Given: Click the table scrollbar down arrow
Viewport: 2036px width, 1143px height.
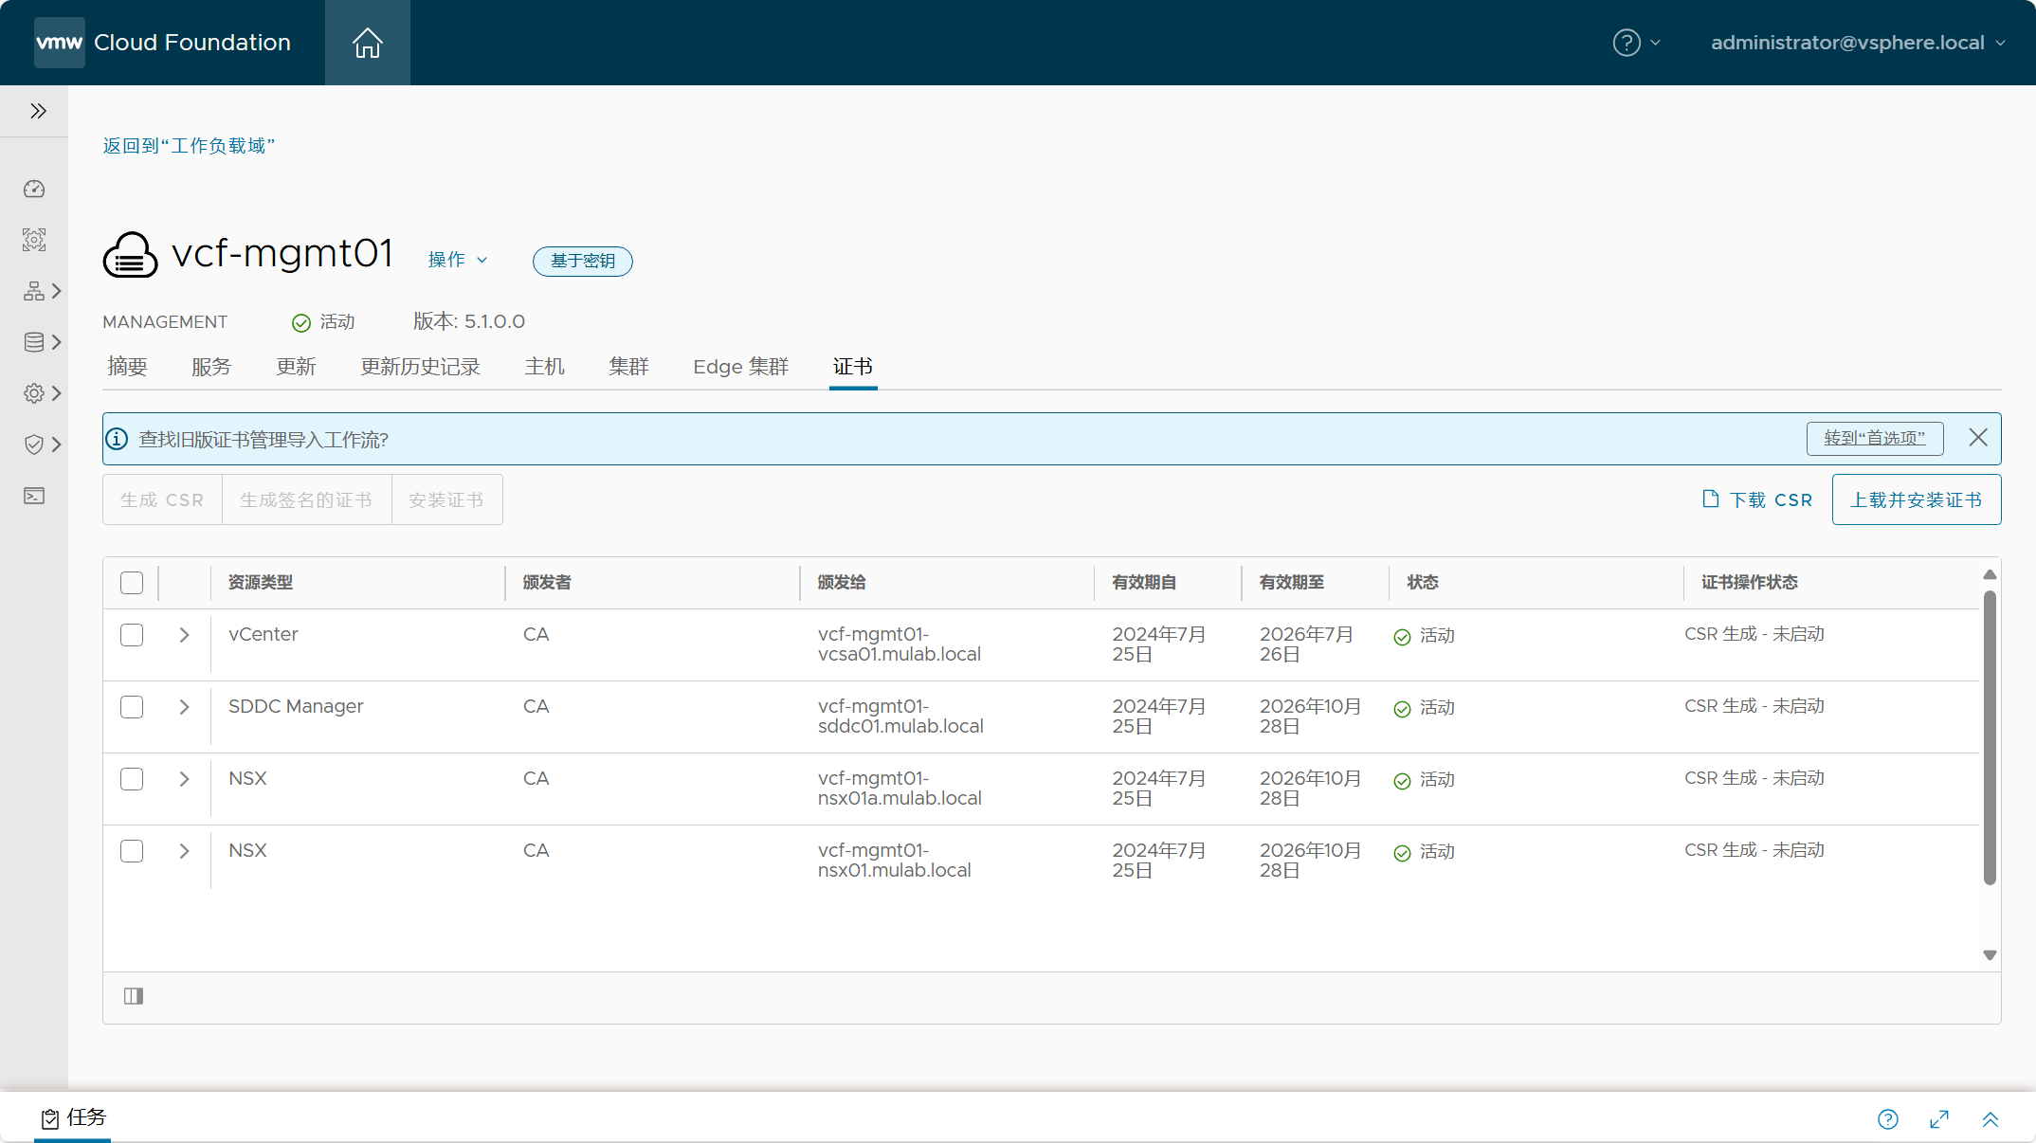Looking at the screenshot, I should tap(1990, 955).
